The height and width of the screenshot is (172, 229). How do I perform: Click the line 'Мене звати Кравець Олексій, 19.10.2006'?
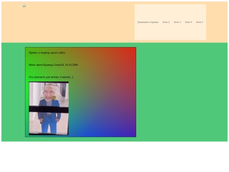53,65
